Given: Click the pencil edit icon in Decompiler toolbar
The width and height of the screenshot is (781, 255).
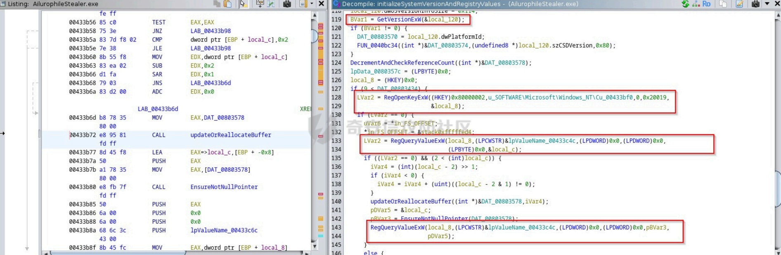Looking at the screenshot, I should (739, 4).
